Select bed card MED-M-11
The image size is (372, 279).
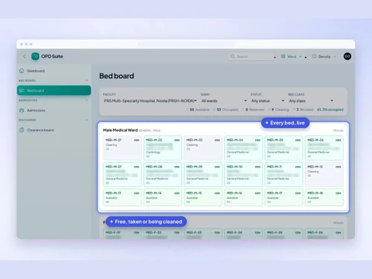283,174
